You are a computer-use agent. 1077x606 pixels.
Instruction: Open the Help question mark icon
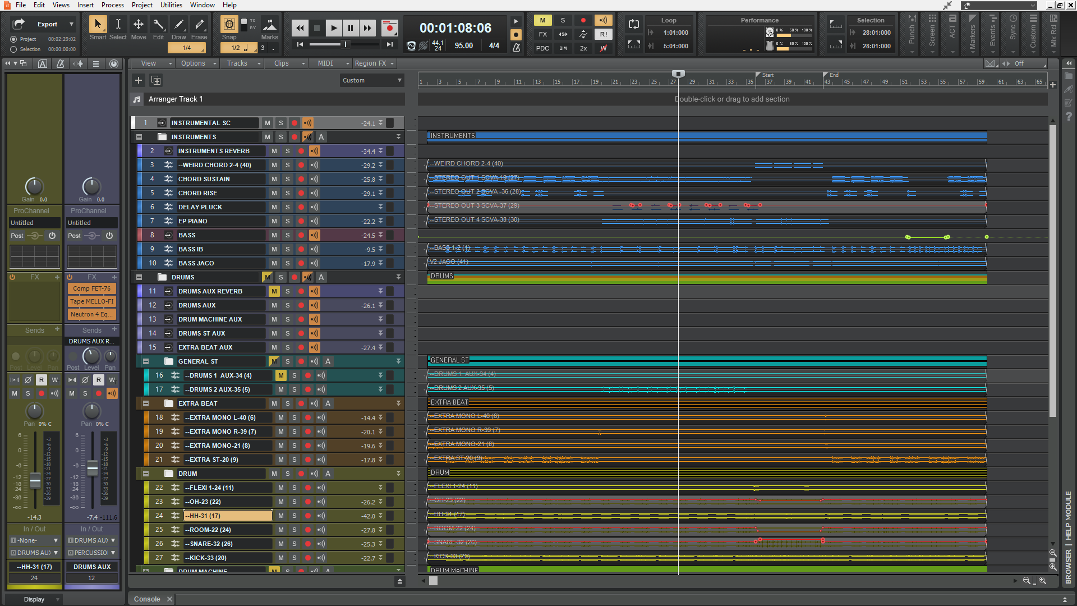click(1069, 117)
